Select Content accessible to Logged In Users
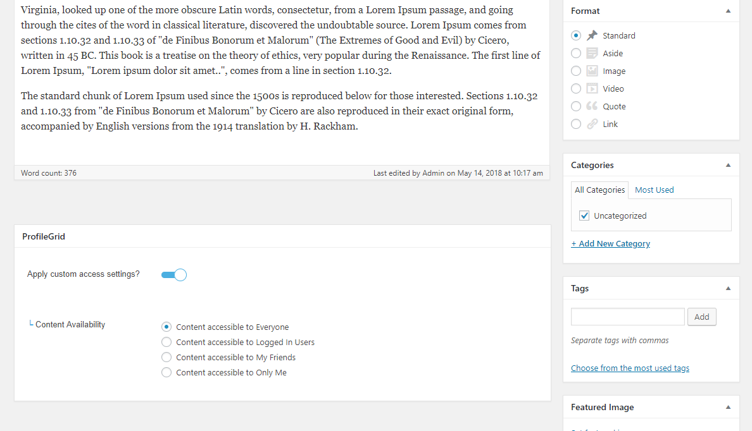This screenshot has height=431, width=752. (x=166, y=343)
